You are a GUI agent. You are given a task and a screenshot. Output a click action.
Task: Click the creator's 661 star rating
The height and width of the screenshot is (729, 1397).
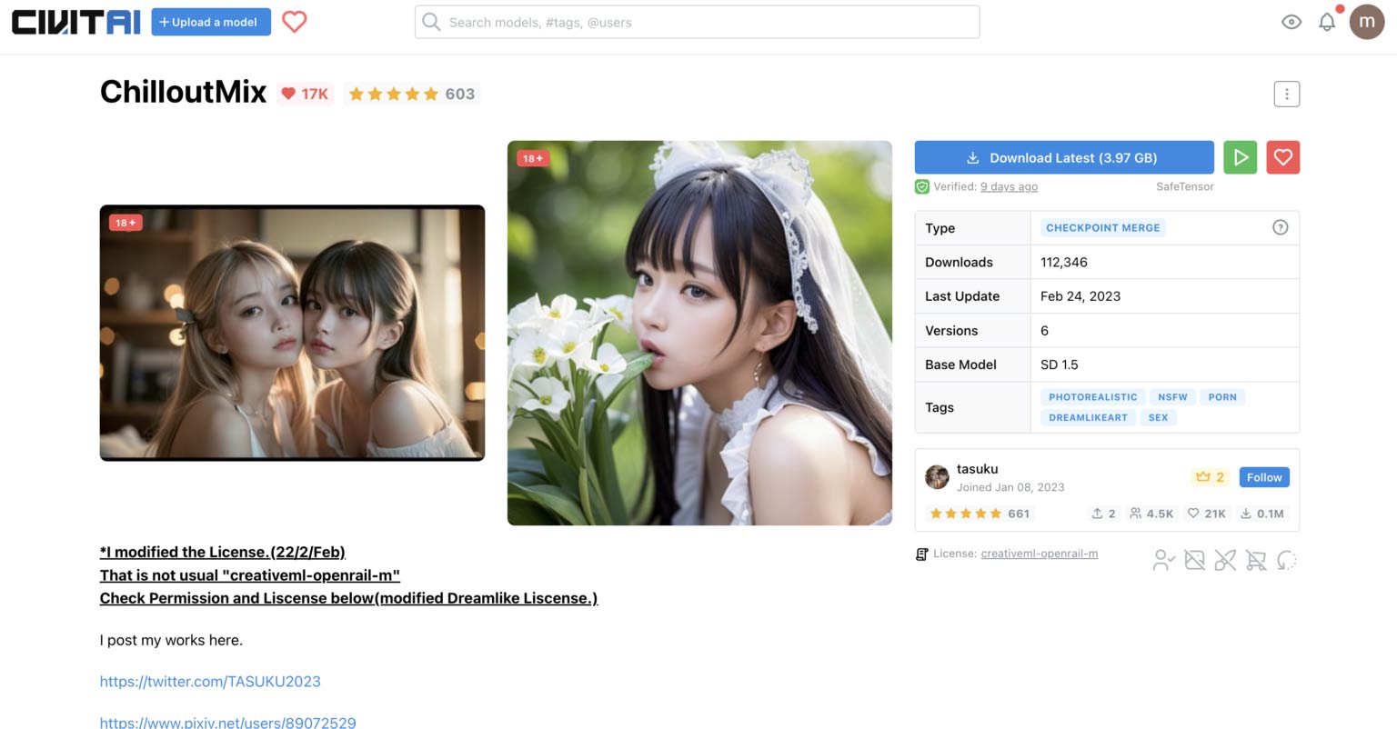[979, 514]
